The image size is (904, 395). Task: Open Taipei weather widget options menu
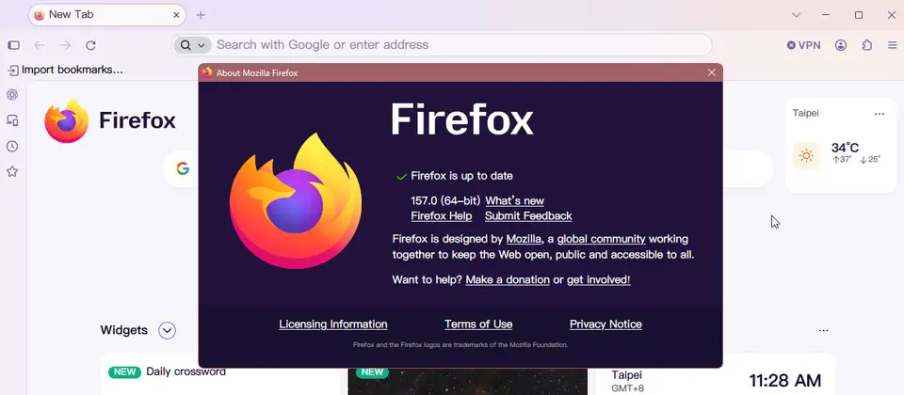pyautogui.click(x=880, y=114)
